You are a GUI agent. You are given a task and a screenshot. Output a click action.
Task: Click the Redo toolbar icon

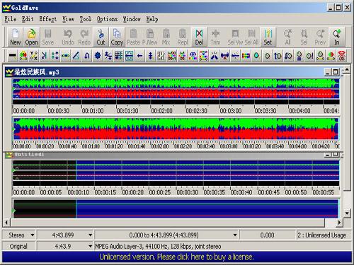click(x=84, y=37)
